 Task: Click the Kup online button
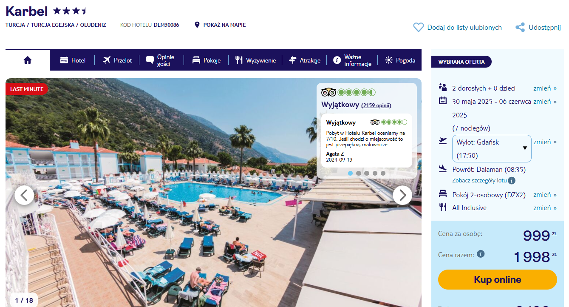pyautogui.click(x=497, y=279)
